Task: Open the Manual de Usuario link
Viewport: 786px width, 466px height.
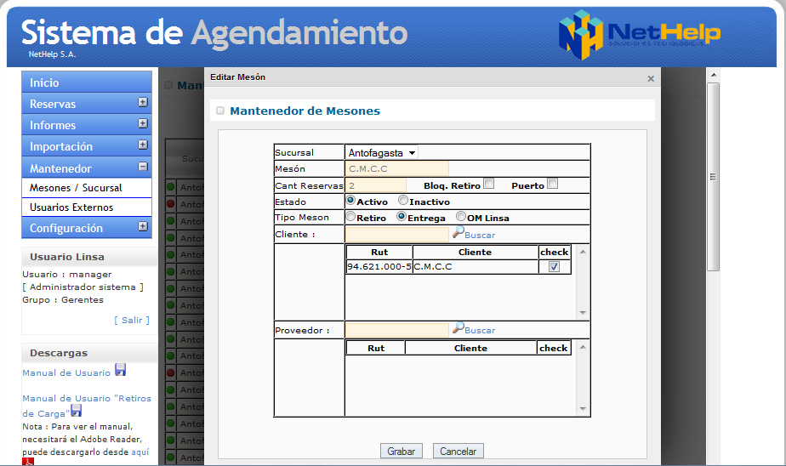Action: [x=66, y=372]
